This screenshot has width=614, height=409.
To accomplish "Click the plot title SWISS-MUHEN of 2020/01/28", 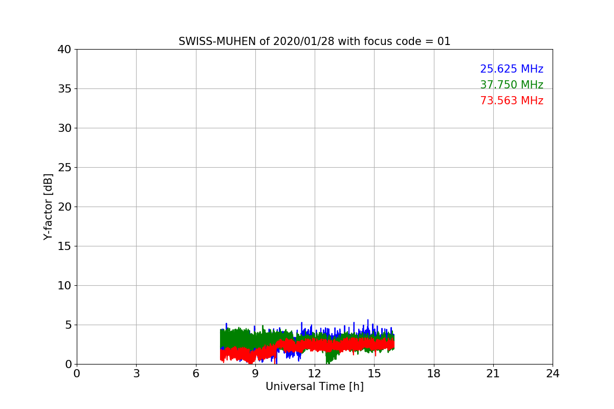I will [314, 41].
